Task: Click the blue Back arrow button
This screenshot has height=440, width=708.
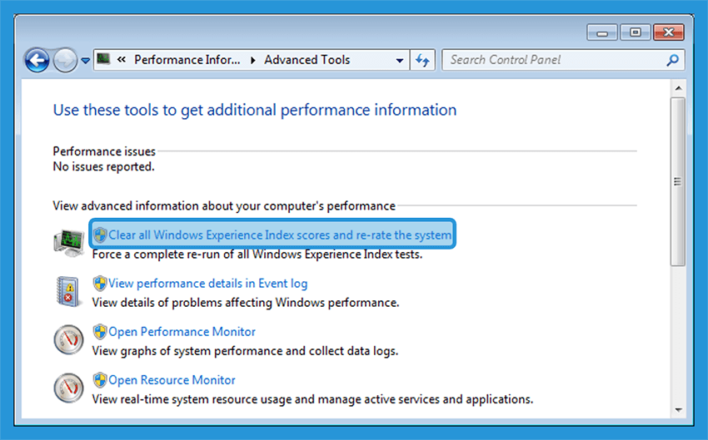Action: [x=37, y=60]
